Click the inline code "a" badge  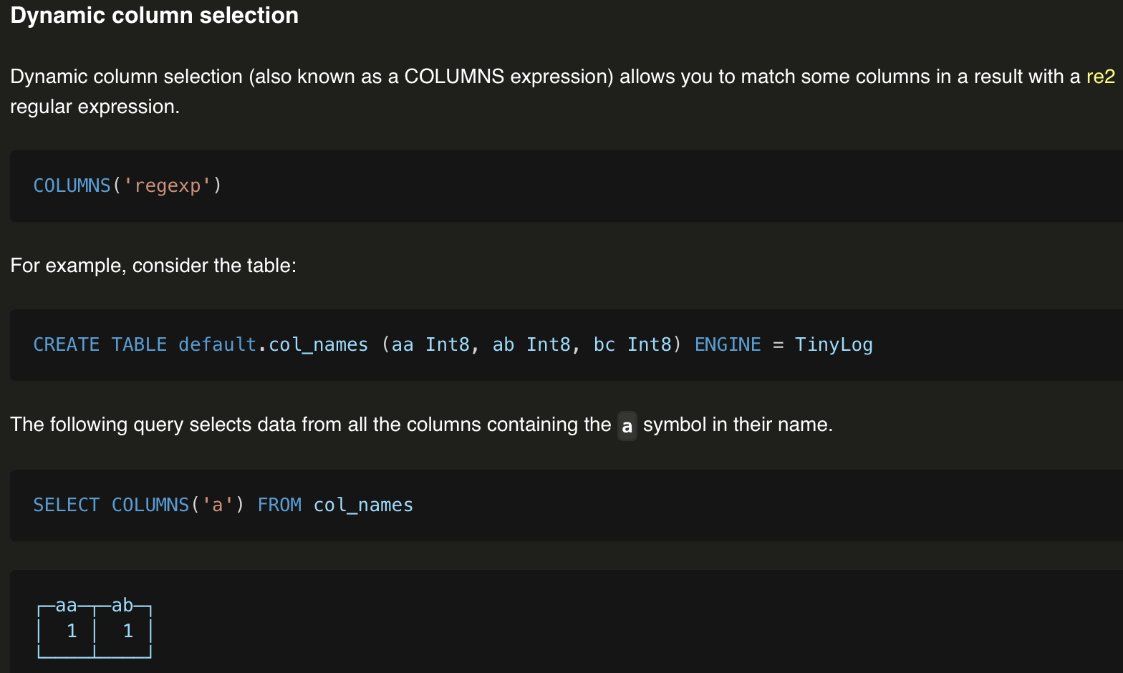[627, 426]
